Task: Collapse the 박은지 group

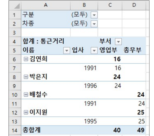Action: pos(26,77)
